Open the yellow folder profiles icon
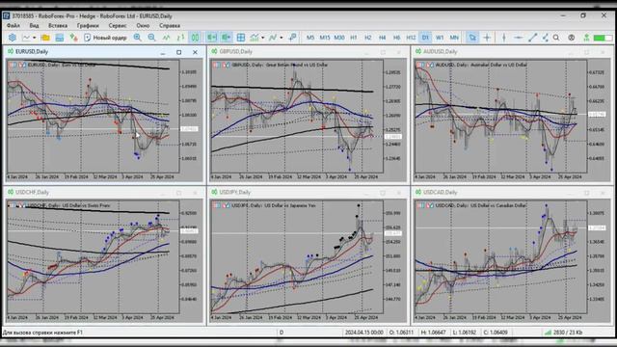This screenshot has height=347, width=617. 45,38
